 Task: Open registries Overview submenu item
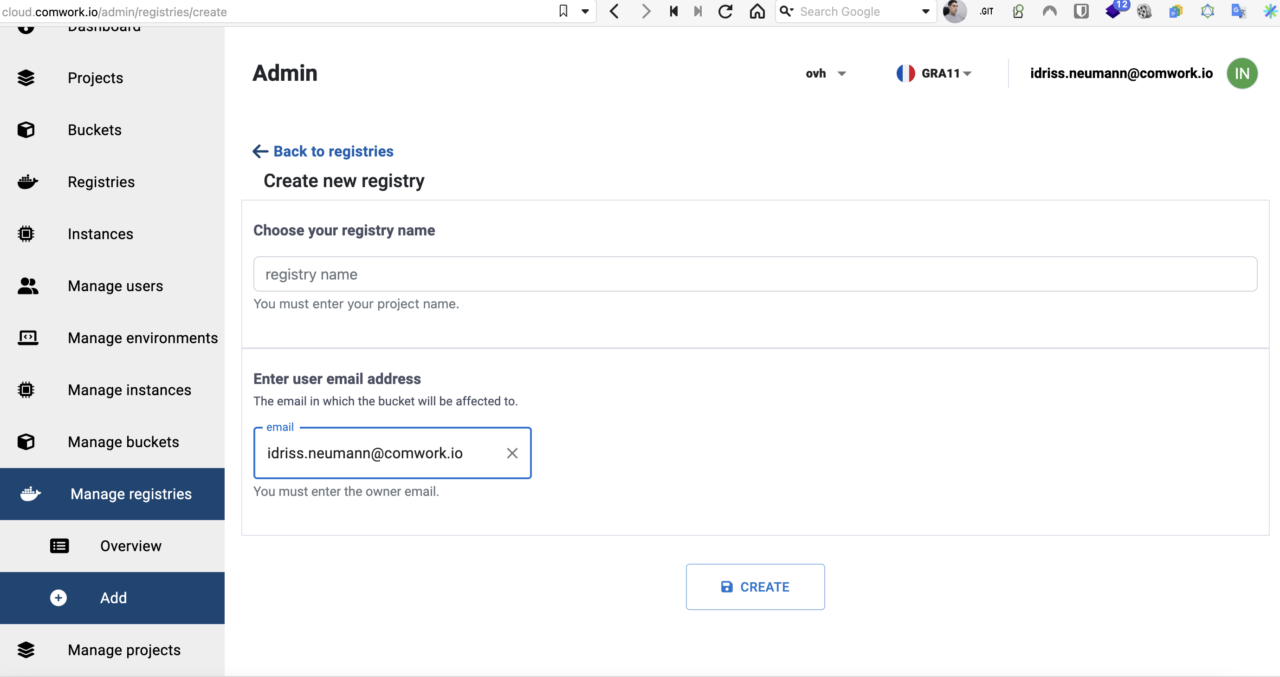[x=112, y=546]
